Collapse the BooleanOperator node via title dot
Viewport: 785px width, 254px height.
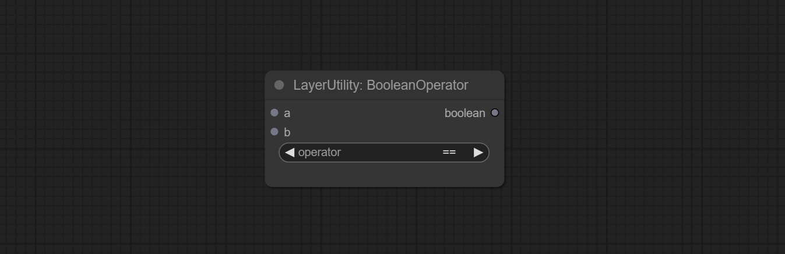tap(279, 85)
